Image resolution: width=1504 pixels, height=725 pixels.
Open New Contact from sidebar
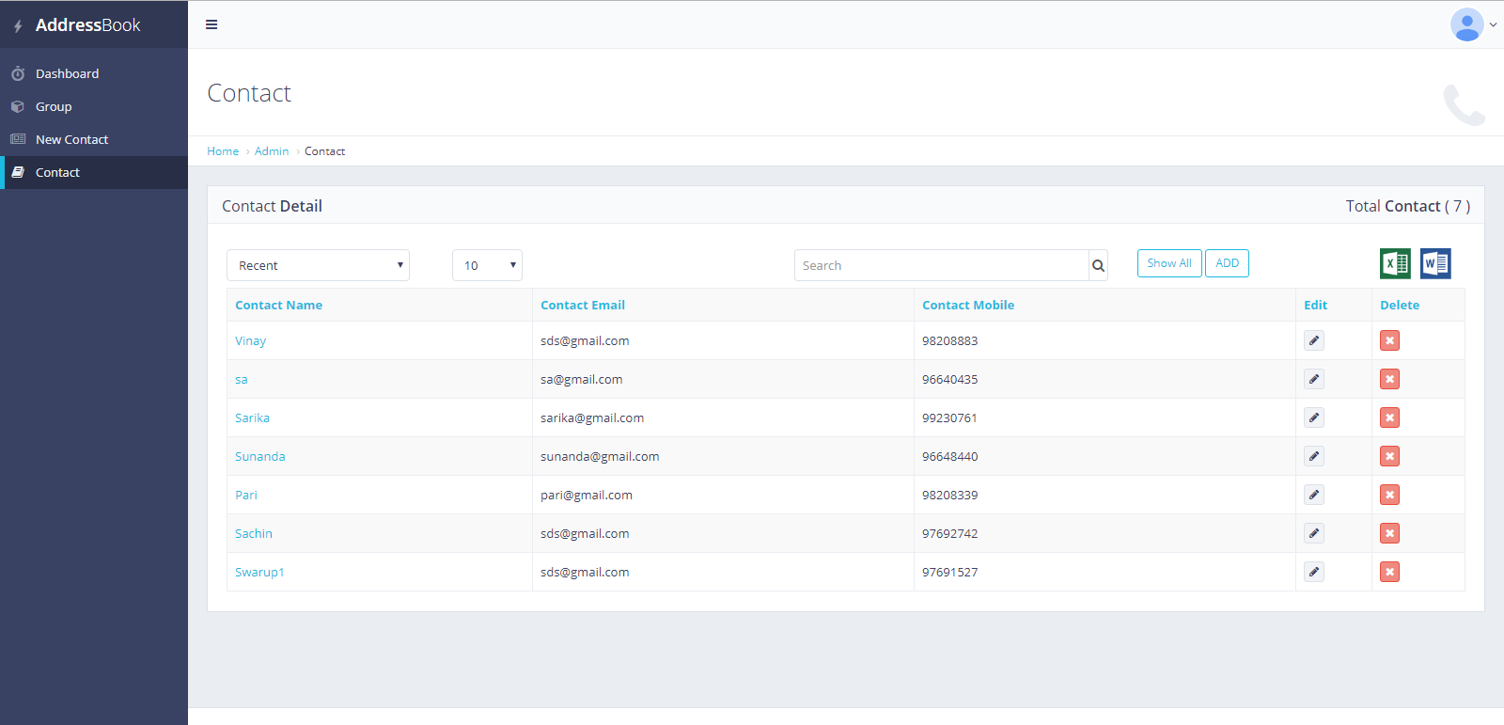click(x=71, y=139)
